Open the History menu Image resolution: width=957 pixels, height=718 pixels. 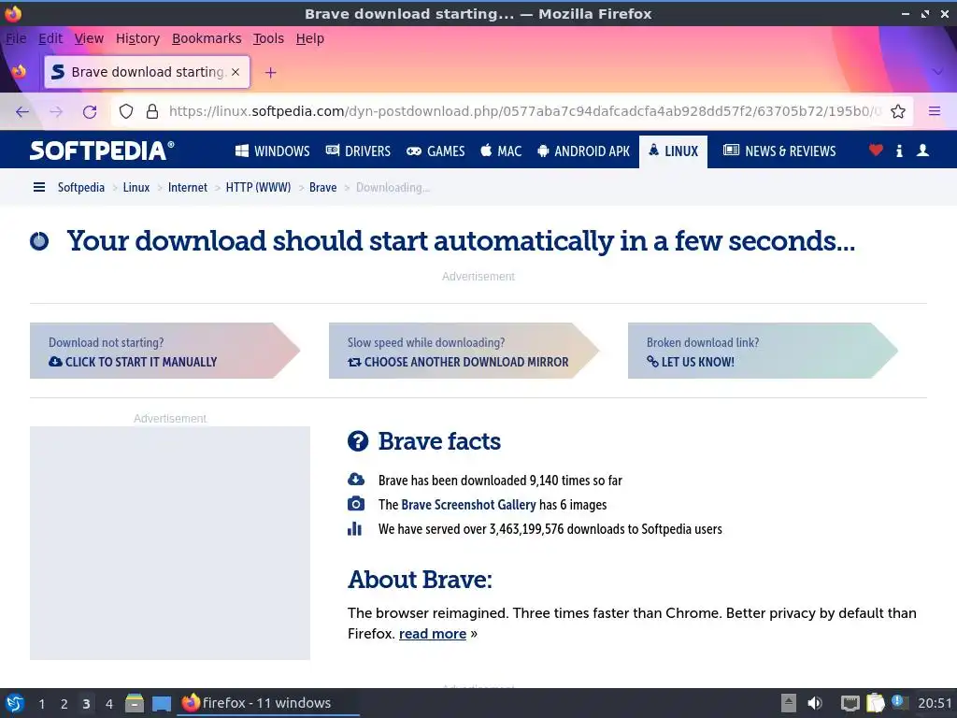(138, 38)
